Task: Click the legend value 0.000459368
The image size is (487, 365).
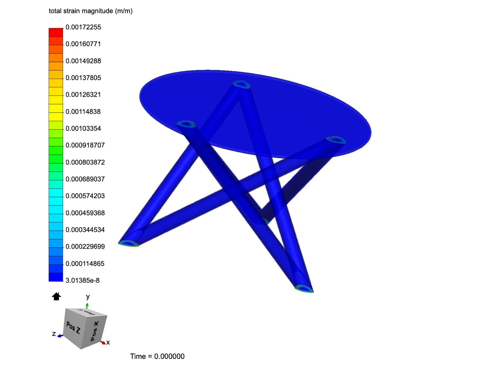Action: tap(85, 213)
